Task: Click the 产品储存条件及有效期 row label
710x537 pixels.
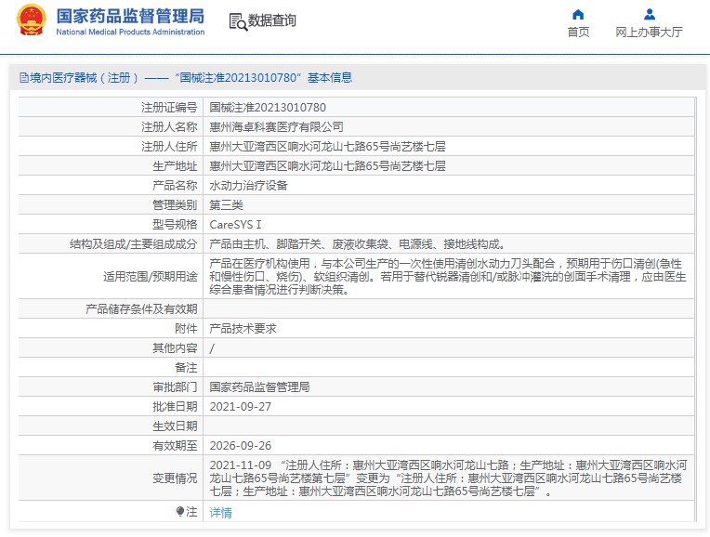Action: click(x=141, y=308)
